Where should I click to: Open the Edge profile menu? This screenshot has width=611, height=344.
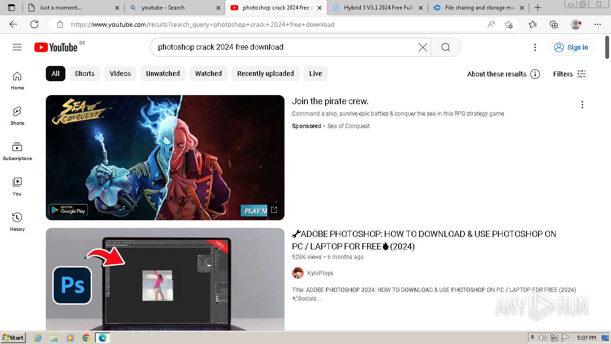point(576,24)
